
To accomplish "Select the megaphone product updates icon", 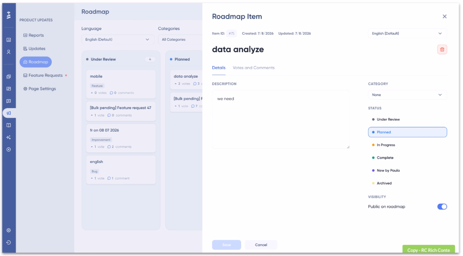I will (x=9, y=113).
